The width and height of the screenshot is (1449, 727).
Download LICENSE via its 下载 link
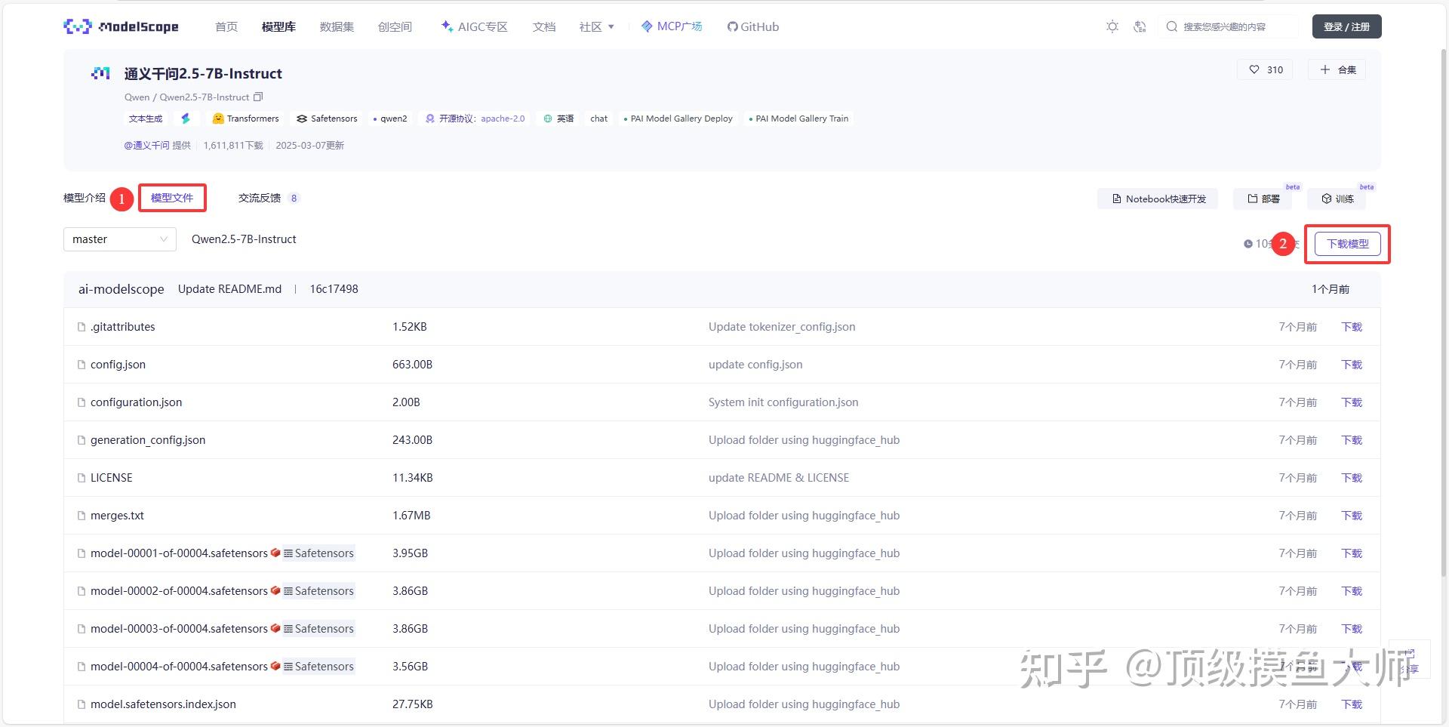1352,478
